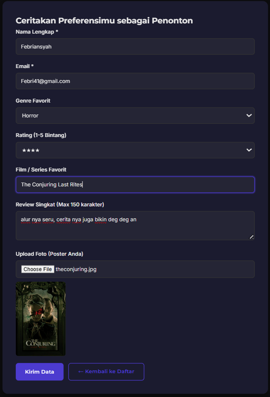Grab the Review textarea resize handle
This screenshot has width=270, height=397.
(251, 237)
